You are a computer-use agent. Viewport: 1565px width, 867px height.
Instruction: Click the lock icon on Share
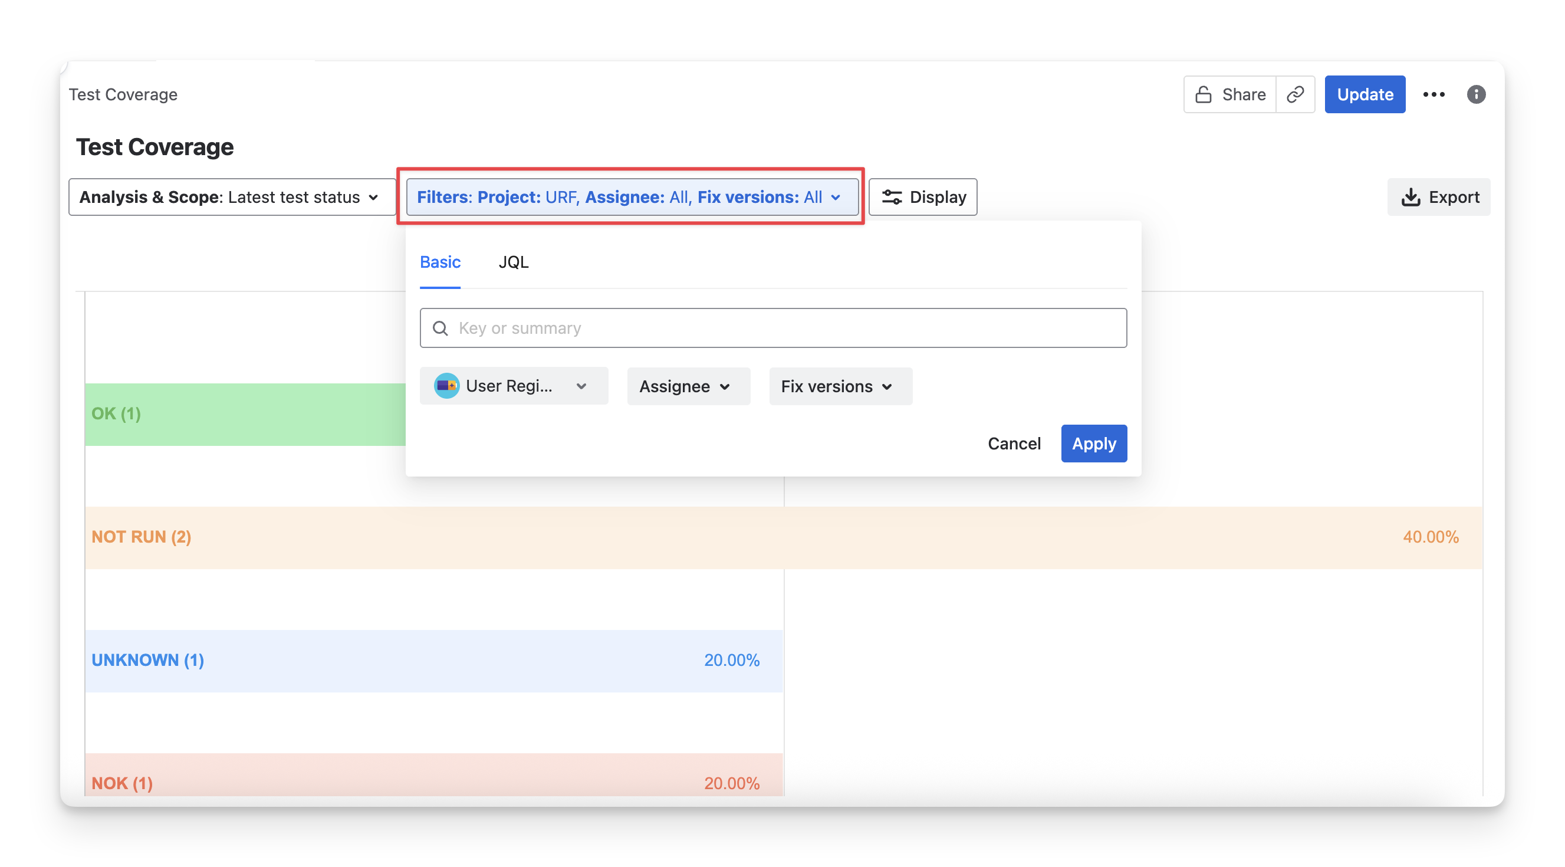[x=1203, y=94]
